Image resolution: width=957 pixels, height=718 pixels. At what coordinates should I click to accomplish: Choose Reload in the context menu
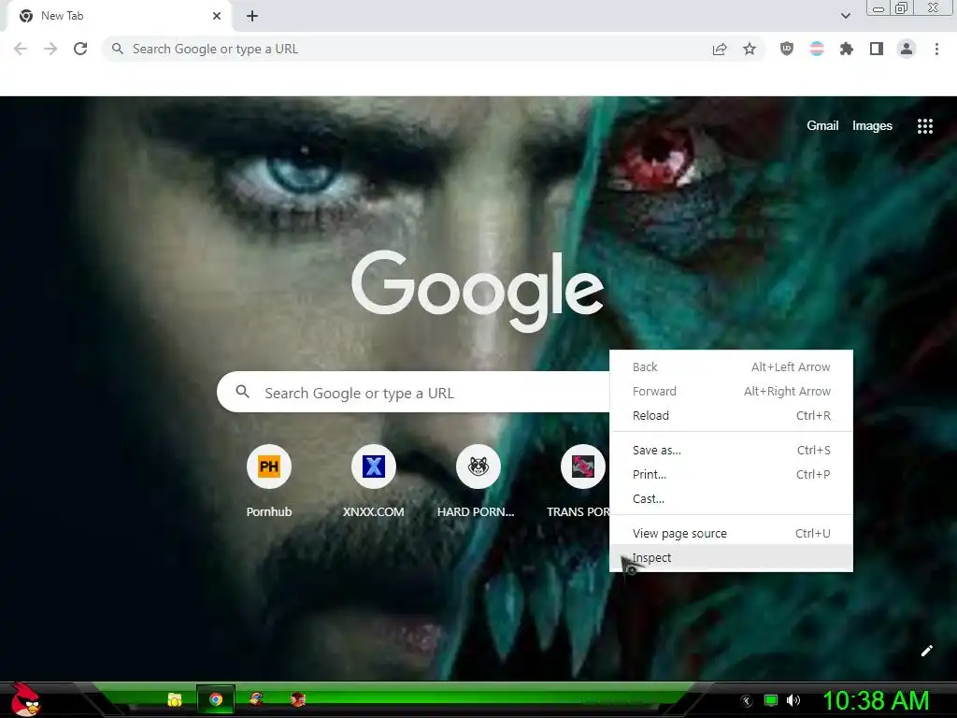[x=731, y=416]
